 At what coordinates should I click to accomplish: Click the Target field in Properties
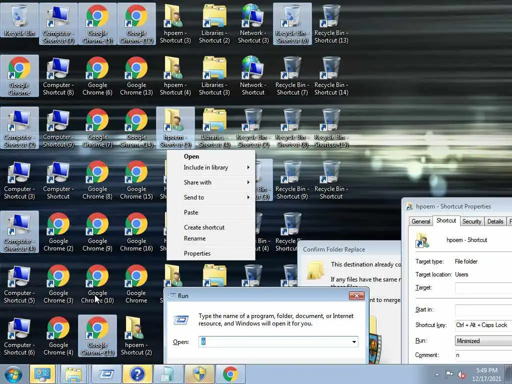(x=483, y=288)
